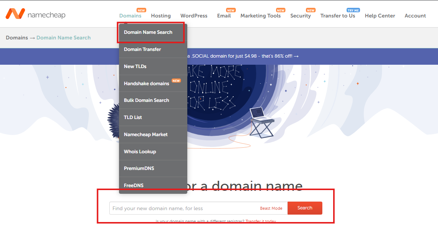Screen dimensions: 438x228
Task: Select Domain Name Search from the dropdown
Action: tap(153, 32)
